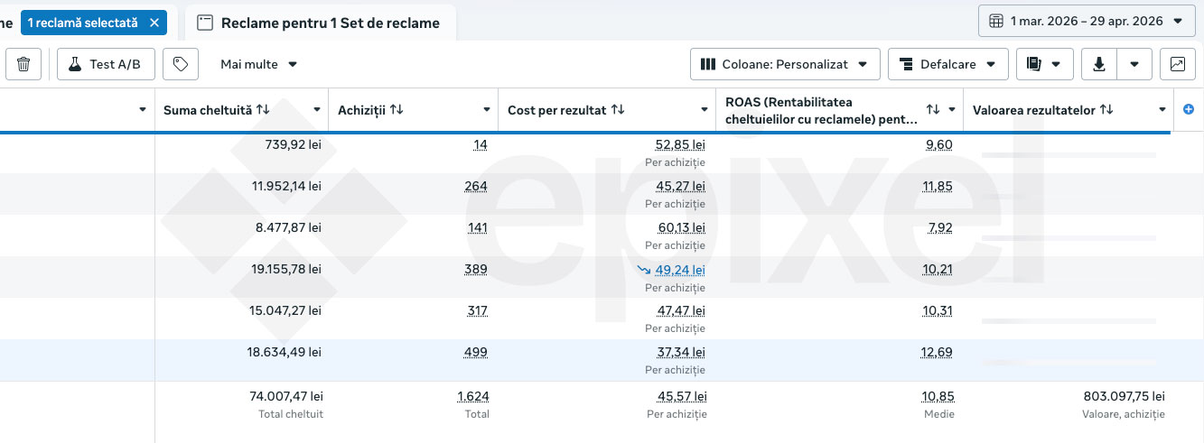Open the charts view icon

point(1177,64)
